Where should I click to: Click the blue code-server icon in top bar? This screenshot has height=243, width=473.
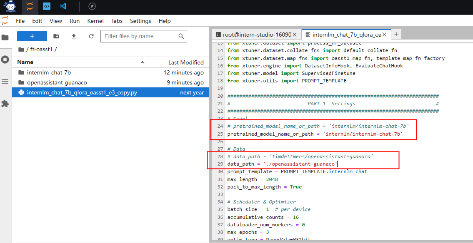46,6
